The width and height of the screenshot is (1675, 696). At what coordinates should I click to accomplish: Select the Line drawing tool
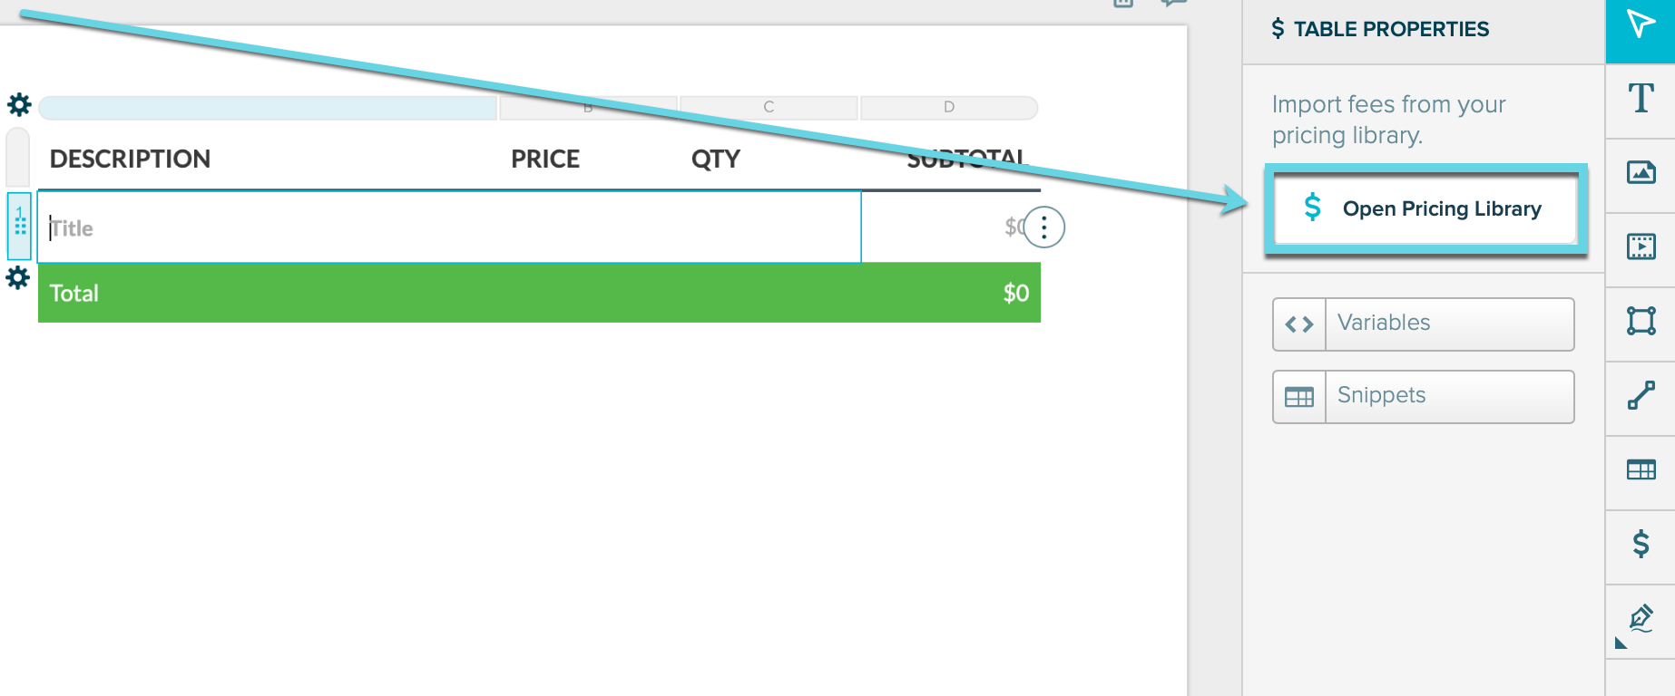click(1641, 395)
